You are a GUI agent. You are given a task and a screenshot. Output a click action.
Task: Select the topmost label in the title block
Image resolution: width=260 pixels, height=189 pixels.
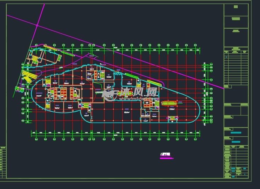pyautogui.click(x=236, y=7)
